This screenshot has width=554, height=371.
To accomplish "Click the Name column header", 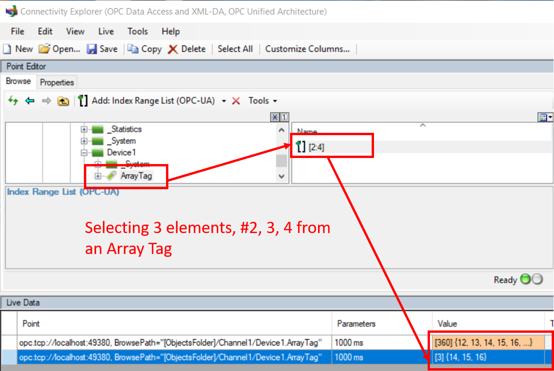I will click(307, 131).
